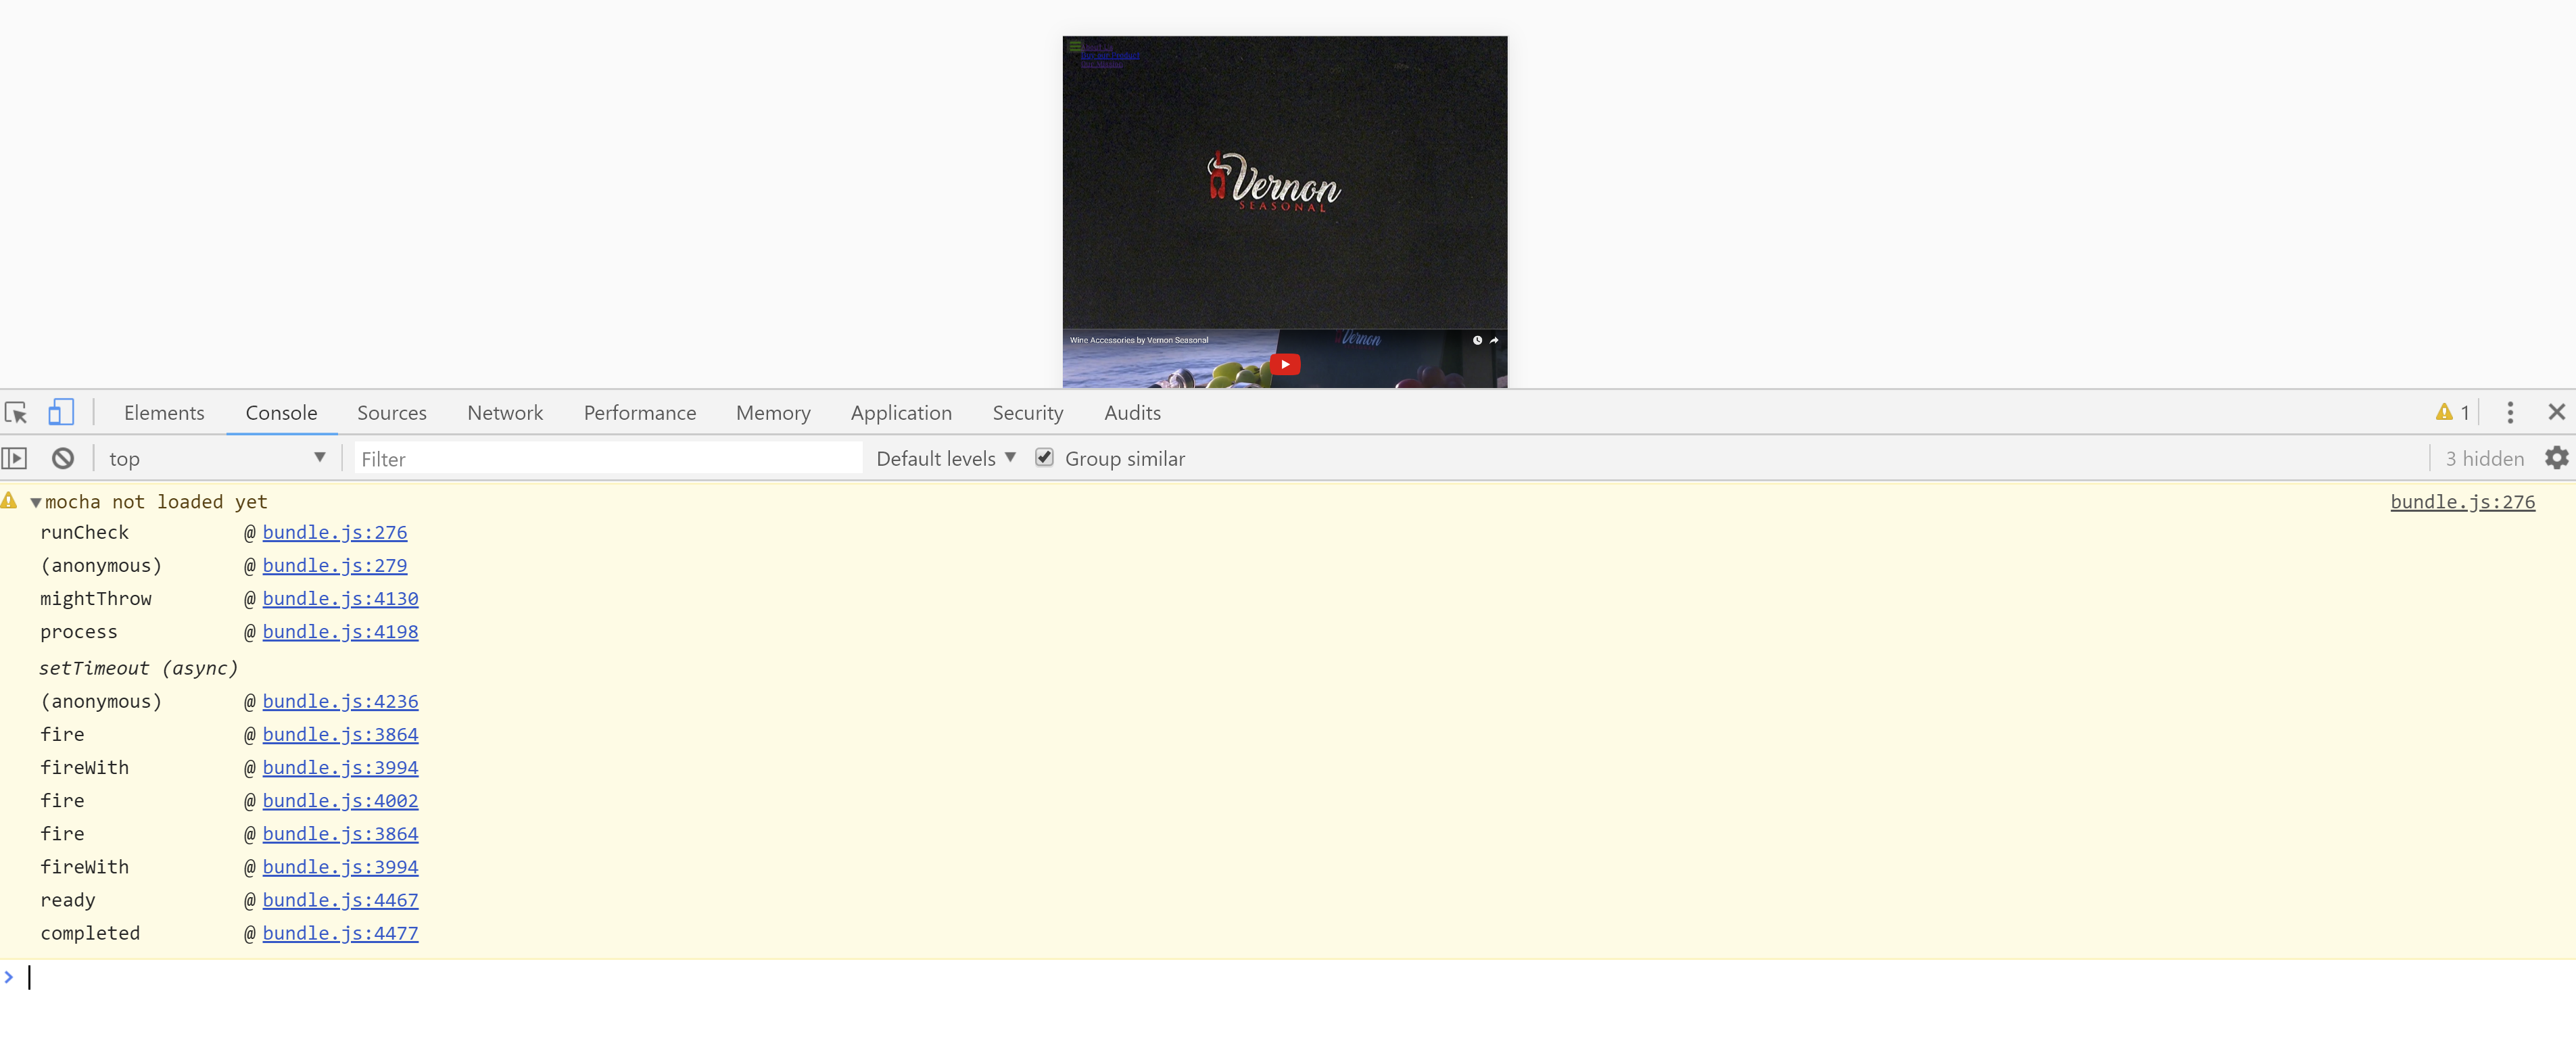The image size is (2576, 1037).
Task: Open DevTools three-dot customize menu
Action: pyautogui.click(x=2510, y=412)
